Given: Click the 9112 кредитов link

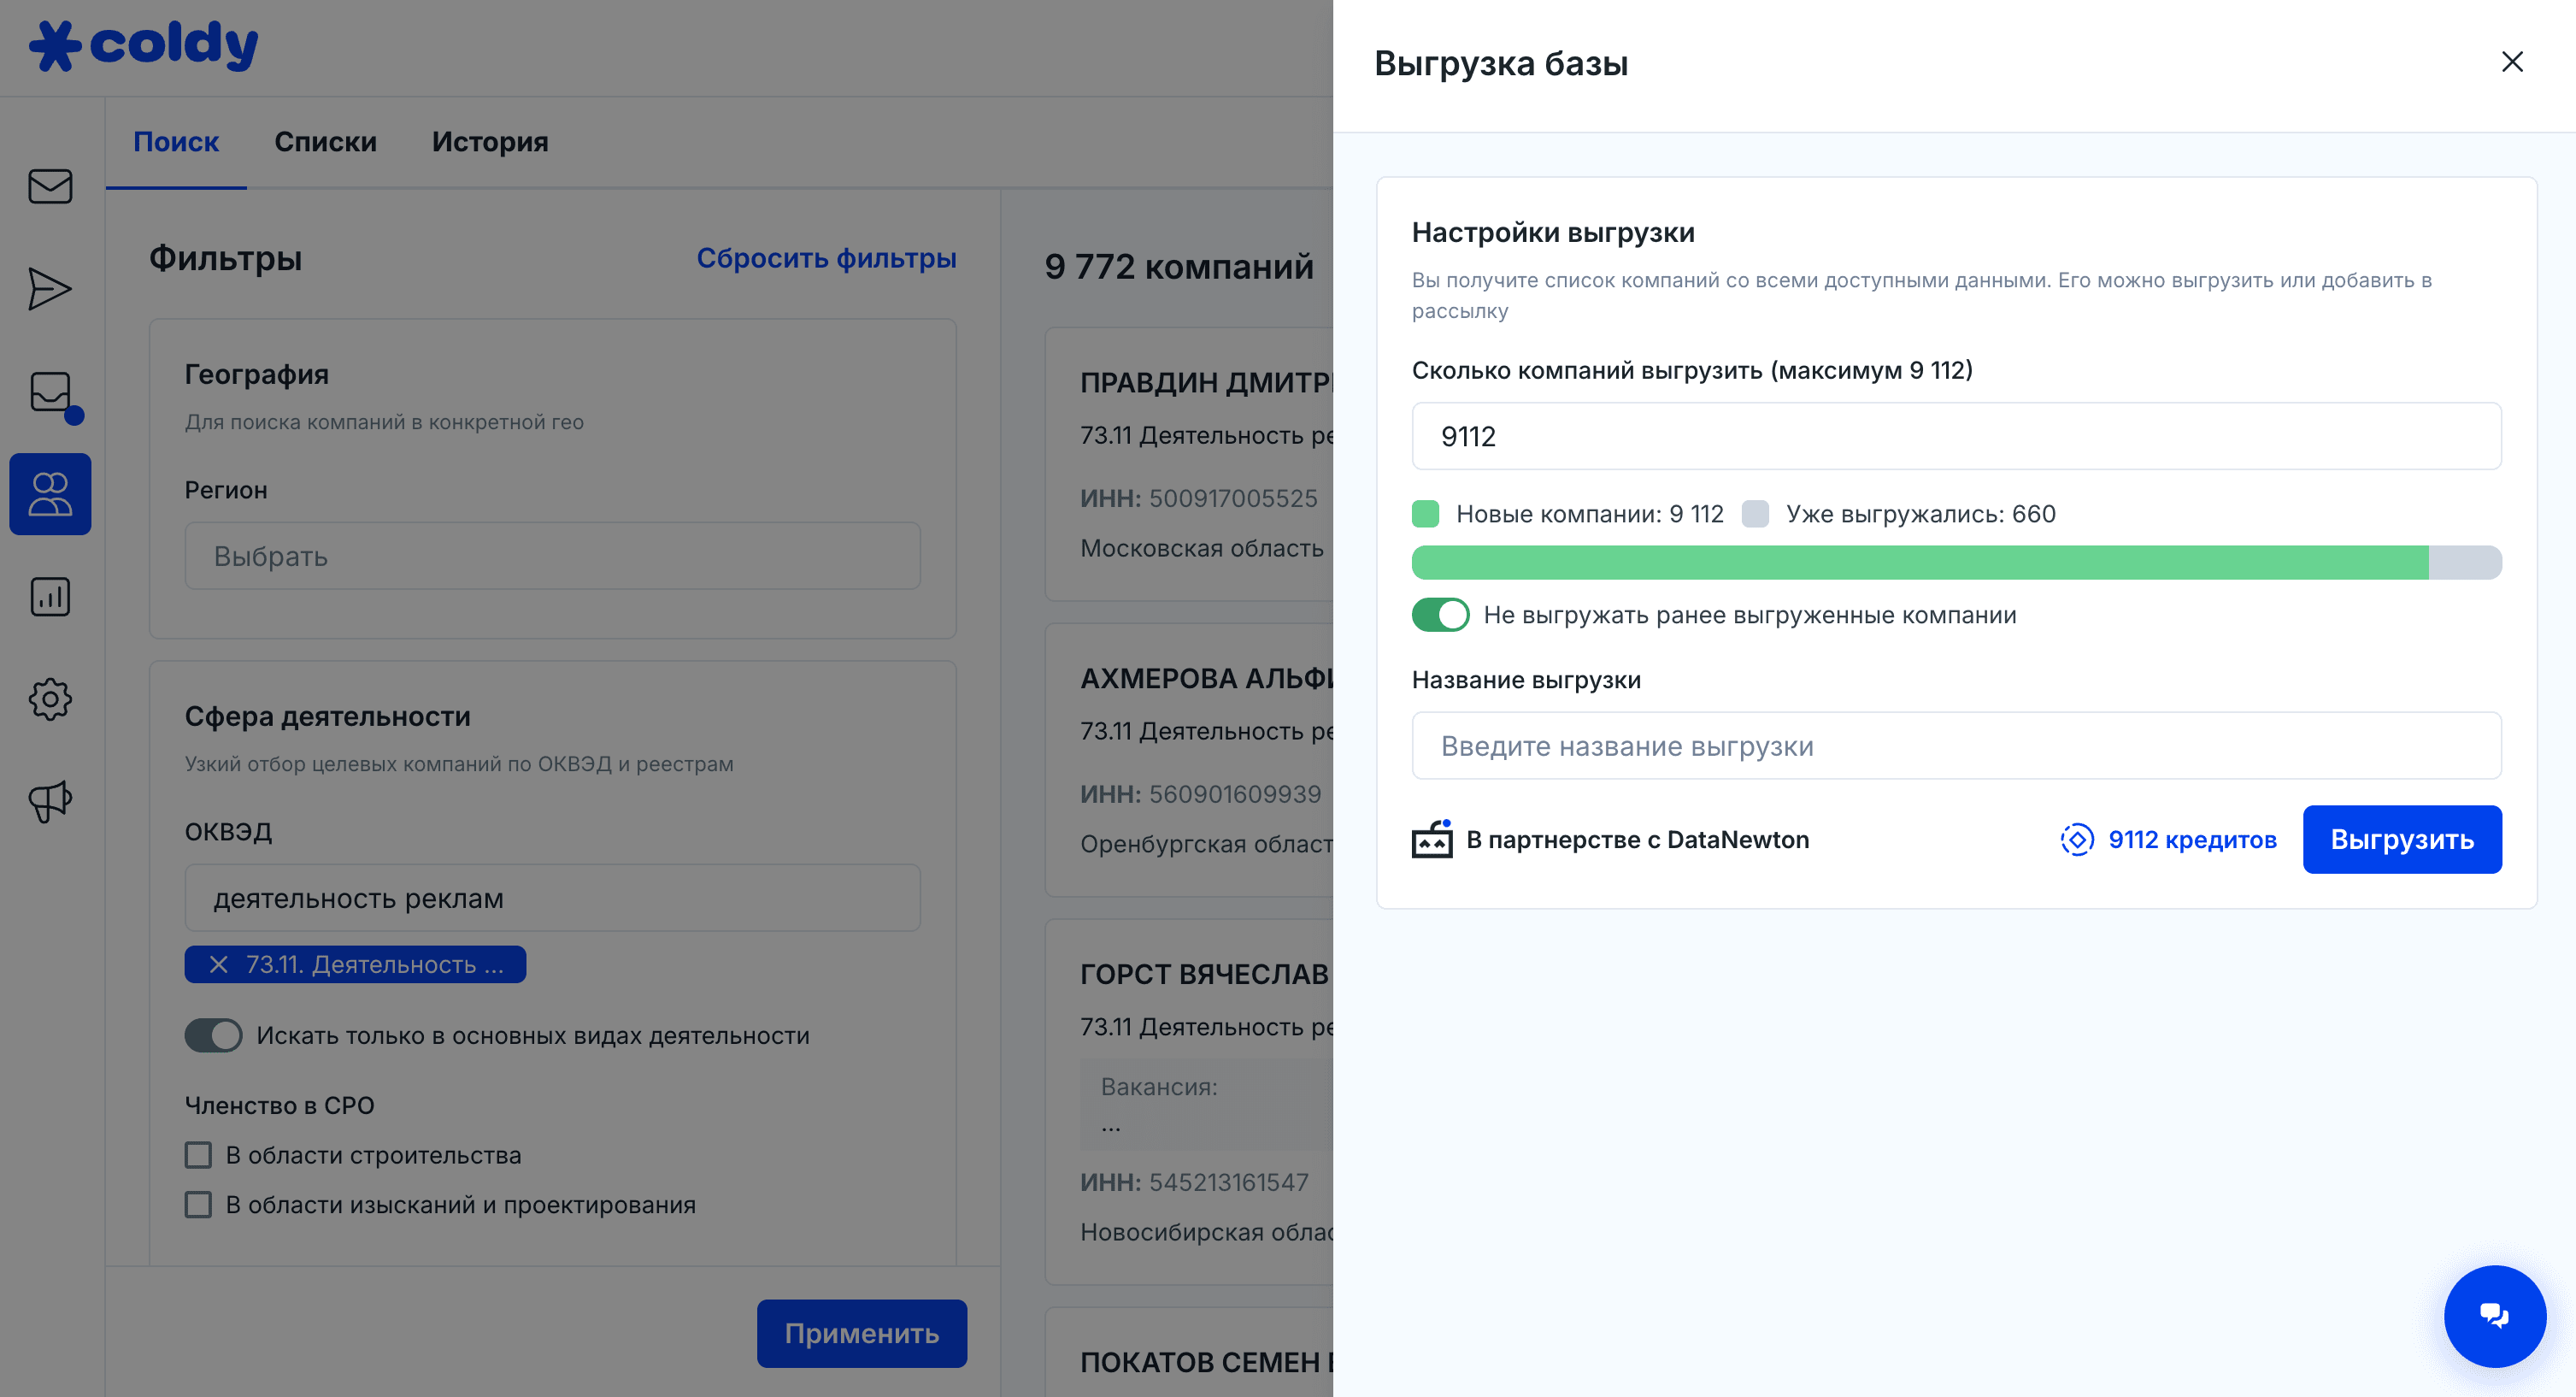Looking at the screenshot, I should 2192,840.
